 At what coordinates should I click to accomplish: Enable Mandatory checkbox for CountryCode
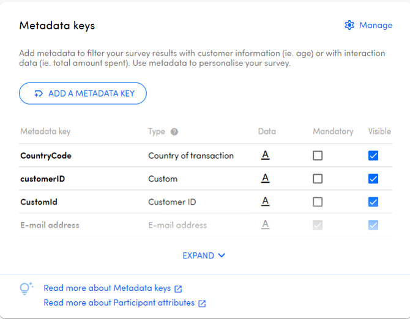click(x=318, y=156)
